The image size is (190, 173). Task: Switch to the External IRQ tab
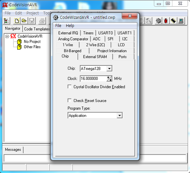pyautogui.click(x=68, y=33)
